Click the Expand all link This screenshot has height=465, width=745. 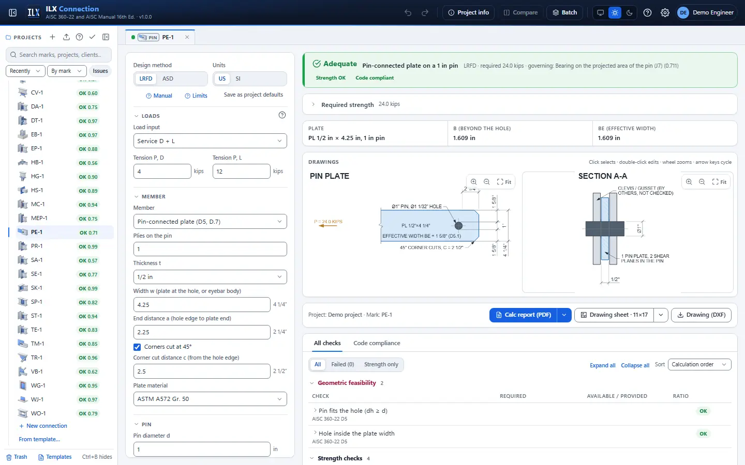pos(603,365)
